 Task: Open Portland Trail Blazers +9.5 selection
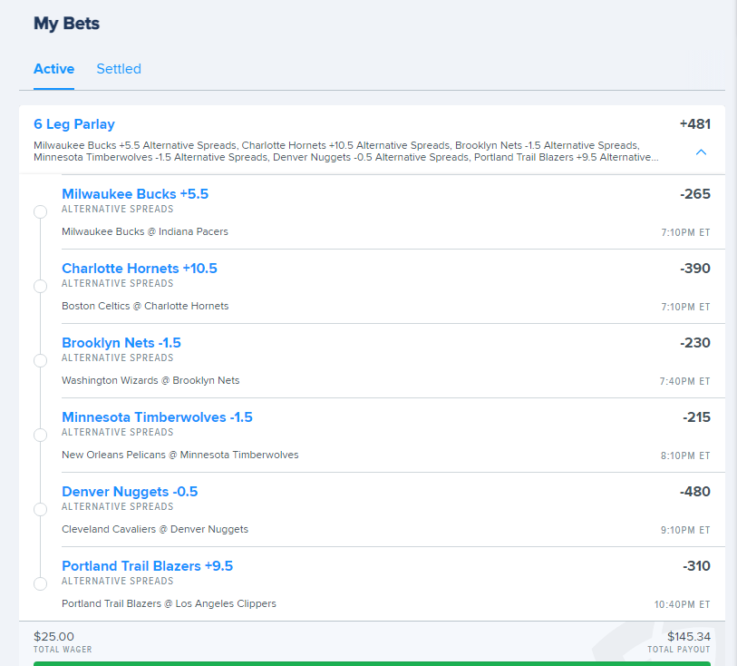pyautogui.click(x=147, y=565)
